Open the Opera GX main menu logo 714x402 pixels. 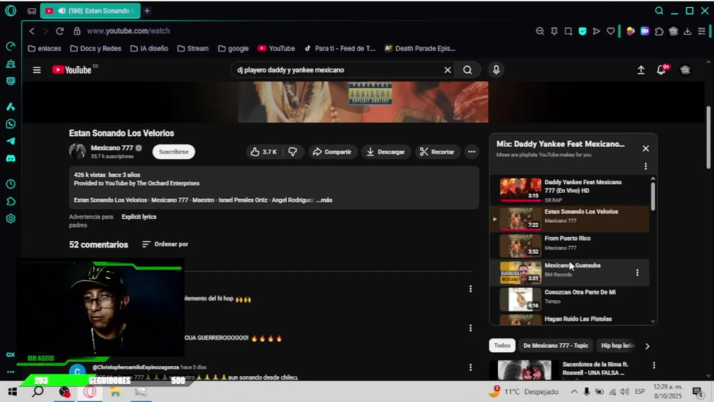coord(10,11)
